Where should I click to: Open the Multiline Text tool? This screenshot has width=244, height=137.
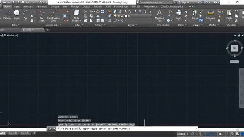(159, 16)
